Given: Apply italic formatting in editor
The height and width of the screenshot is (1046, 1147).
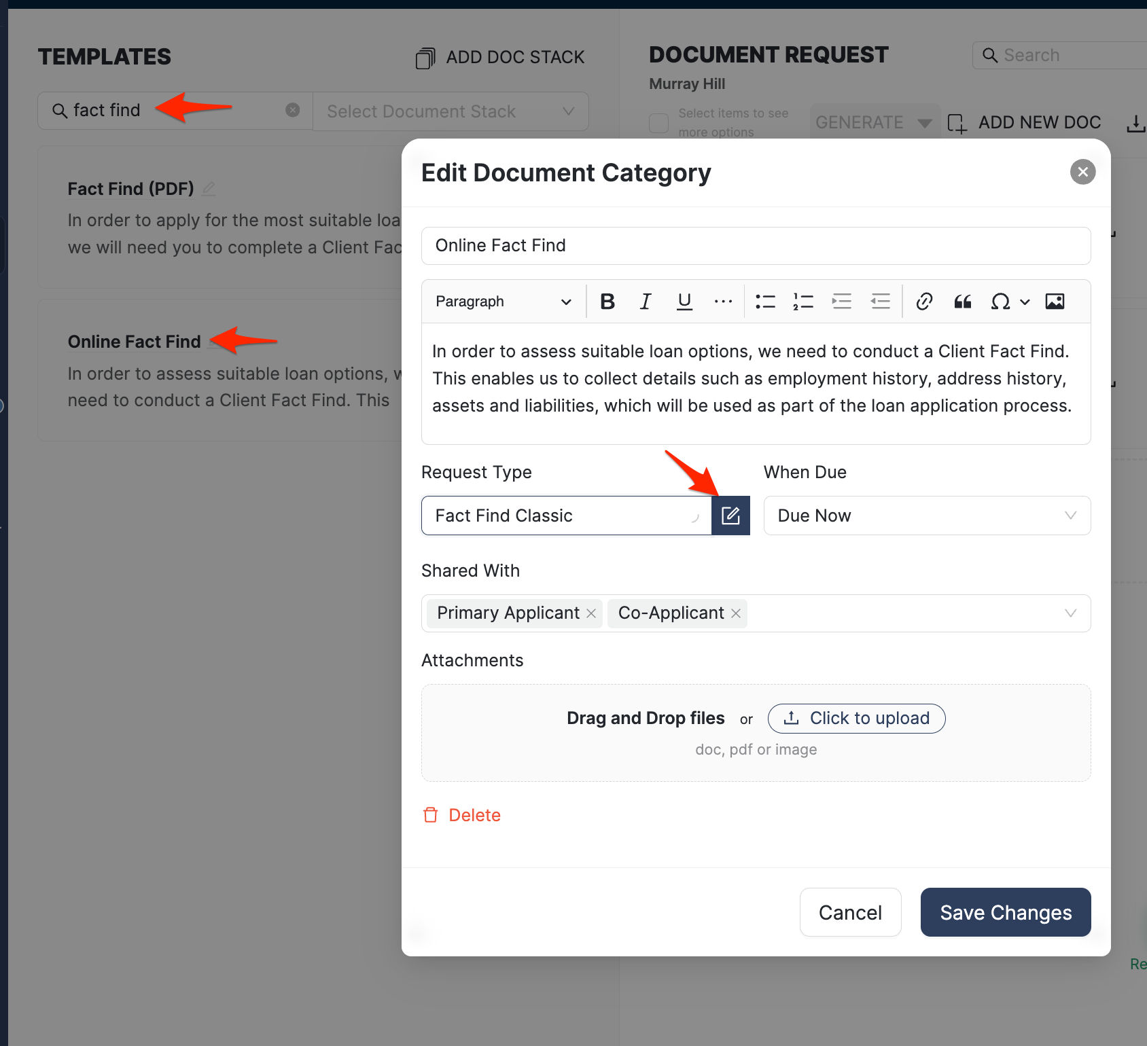Looking at the screenshot, I should [646, 302].
